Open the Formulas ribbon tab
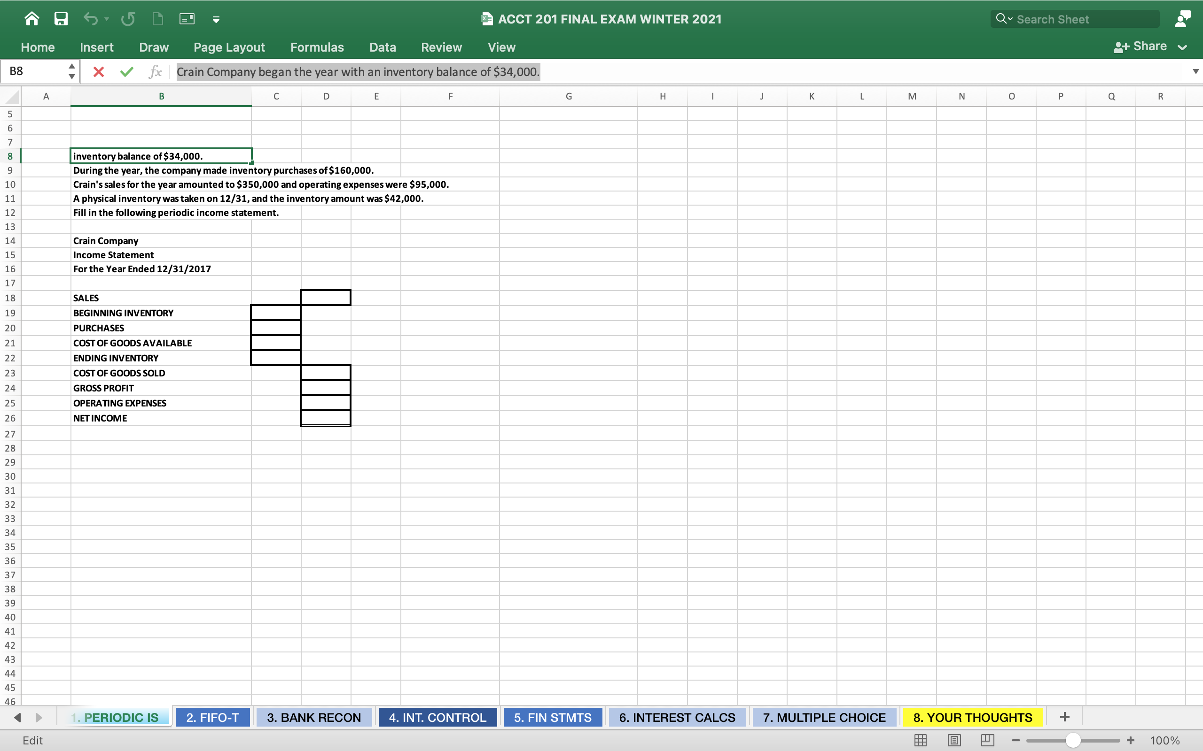 pyautogui.click(x=317, y=47)
